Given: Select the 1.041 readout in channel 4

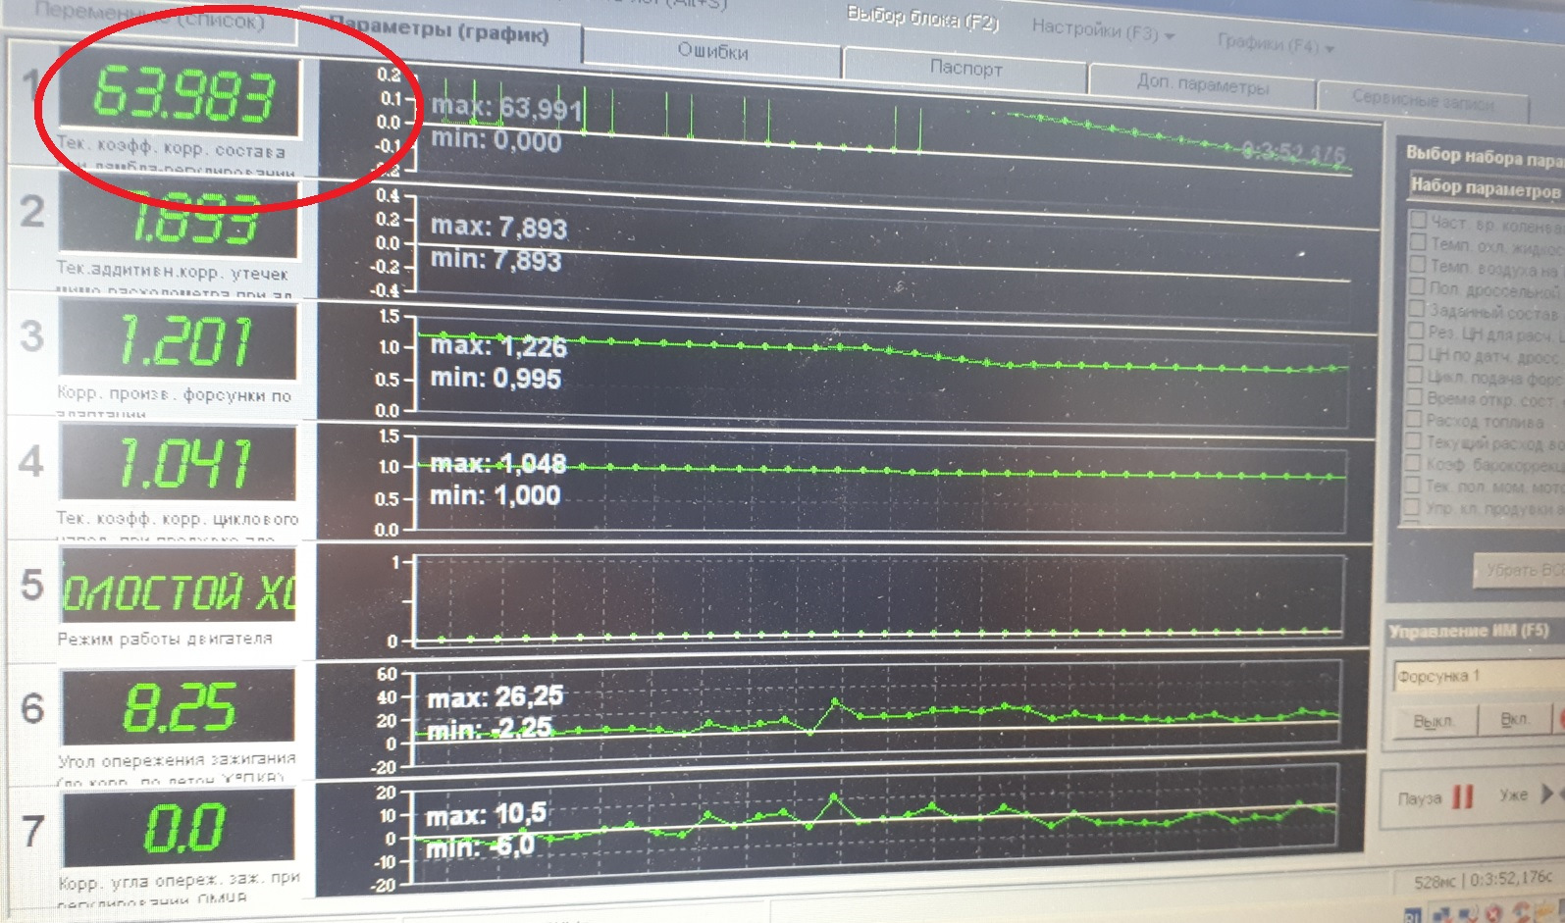Looking at the screenshot, I should click(x=178, y=462).
